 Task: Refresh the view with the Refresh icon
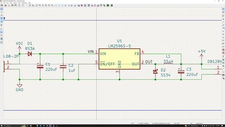pos(37,5)
